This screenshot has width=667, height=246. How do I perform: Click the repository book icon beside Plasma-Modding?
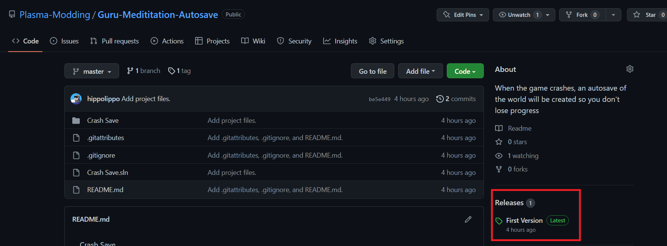[12, 15]
